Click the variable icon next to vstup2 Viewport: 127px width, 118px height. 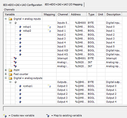tap(20, 31)
